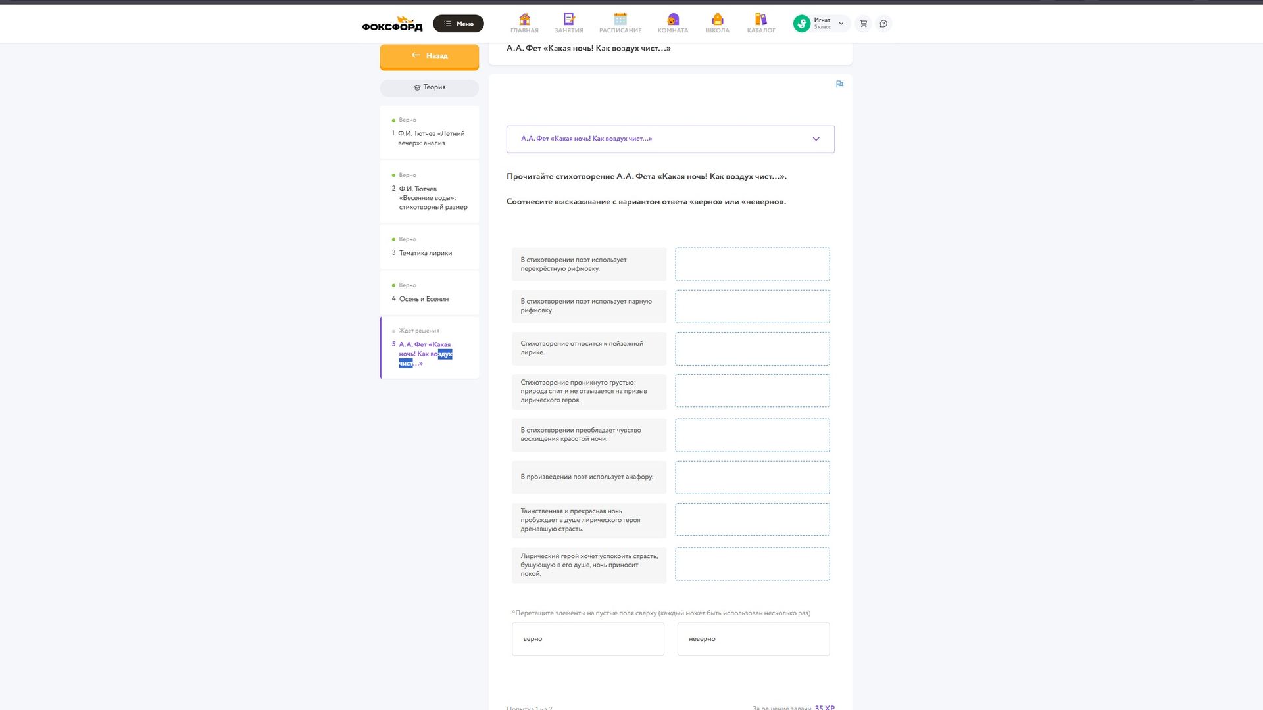Click drop field for парную рифмовку statement
The height and width of the screenshot is (710, 1263).
coord(753,306)
